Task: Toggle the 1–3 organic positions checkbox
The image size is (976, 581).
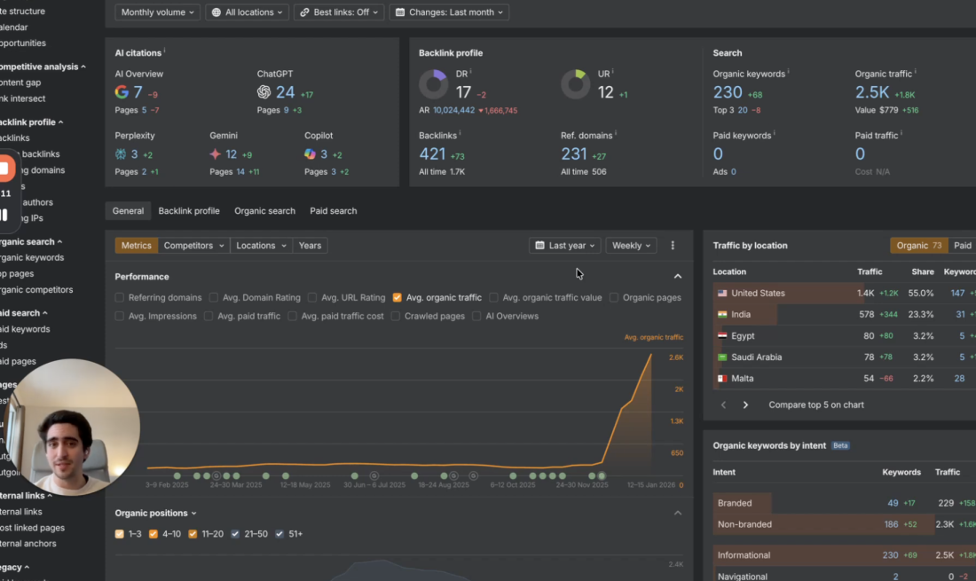Action: click(x=120, y=534)
